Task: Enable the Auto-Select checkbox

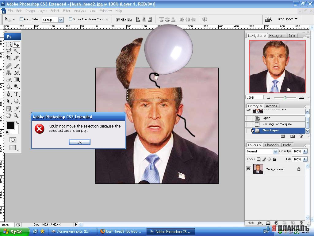Action: (x=21, y=19)
